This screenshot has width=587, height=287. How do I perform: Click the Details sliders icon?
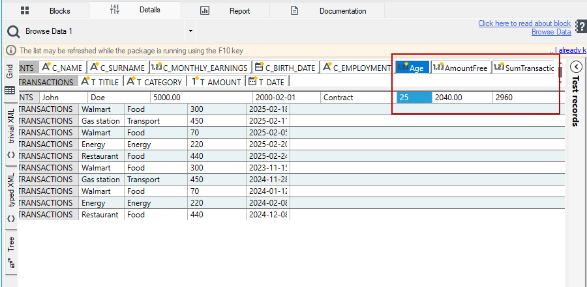coord(115,9)
